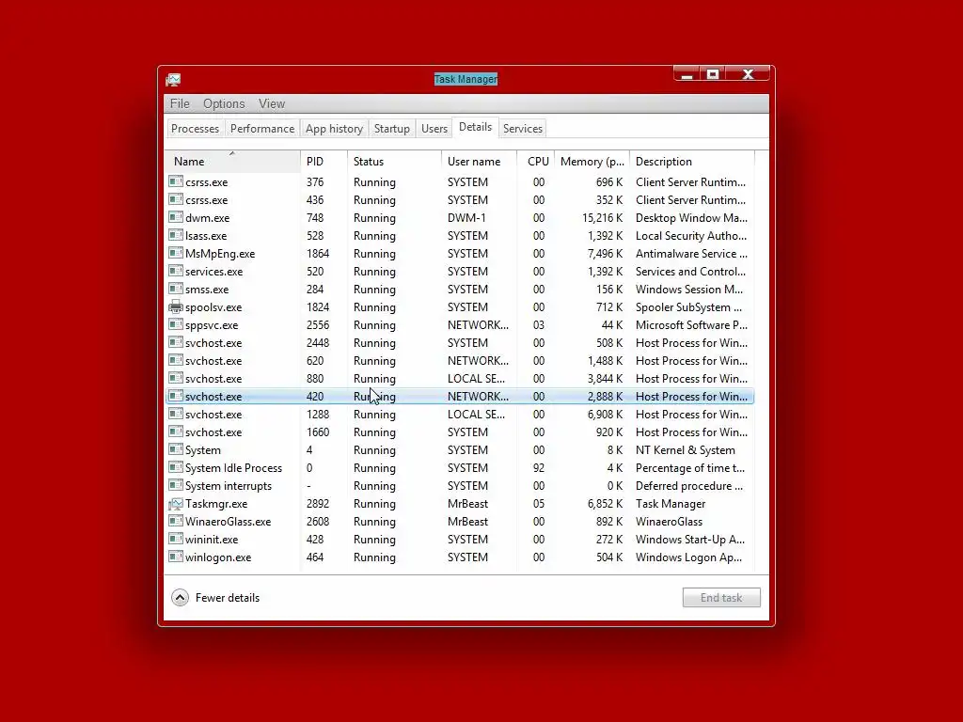Image resolution: width=963 pixels, height=722 pixels.
Task: Sort by the CPU column header
Action: click(536, 162)
